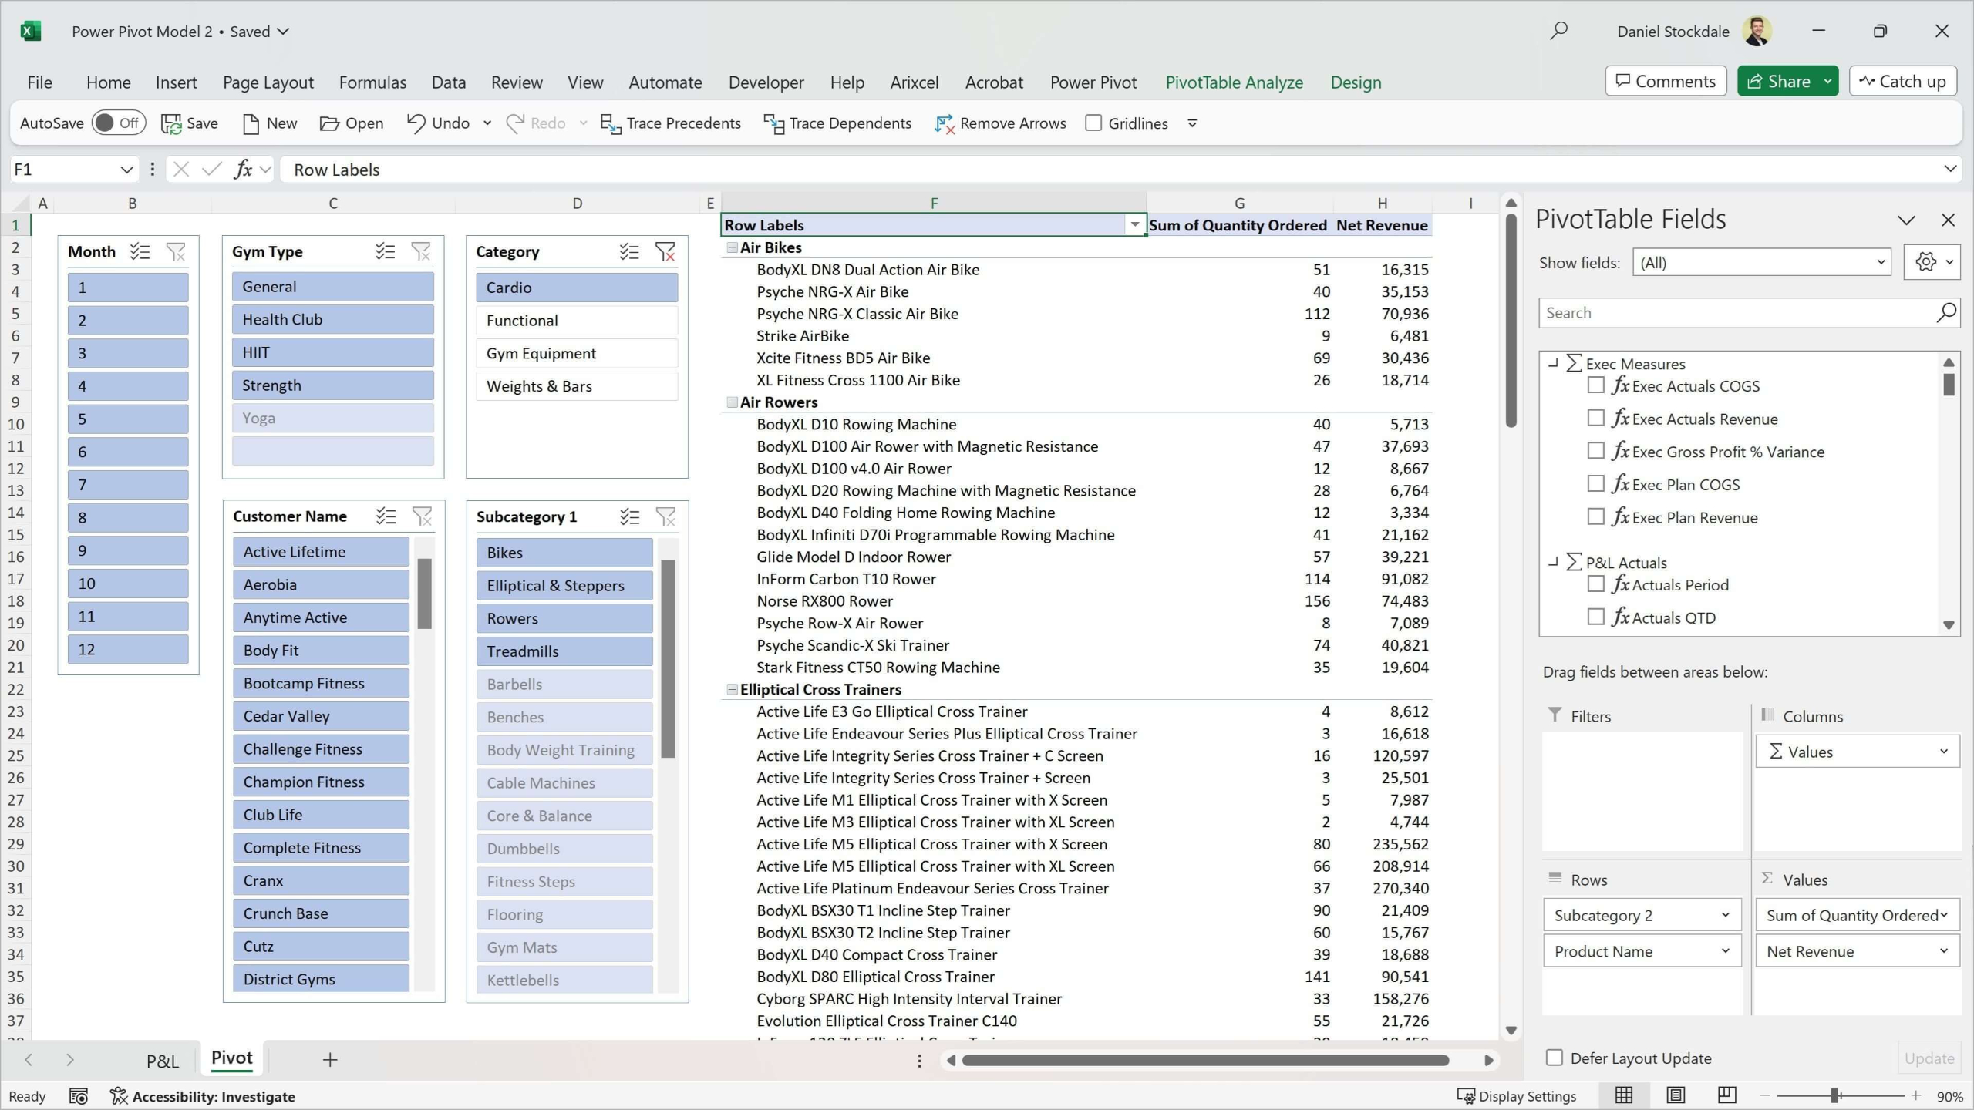Click the Undo arrow icon
1974x1110 pixels.
coord(416,123)
